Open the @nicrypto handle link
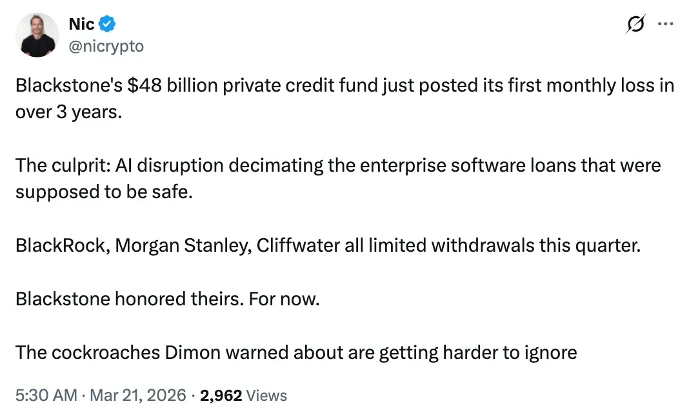Image resolution: width=689 pixels, height=417 pixels. pyautogui.click(x=106, y=46)
